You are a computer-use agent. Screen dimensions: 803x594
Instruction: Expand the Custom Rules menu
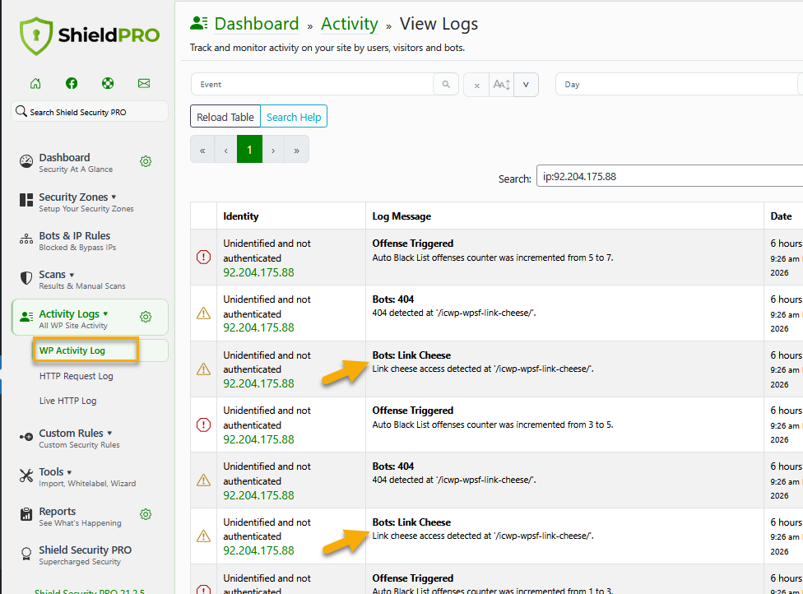click(x=109, y=434)
